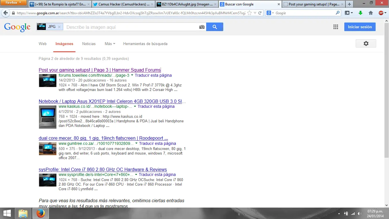Click the Asus laptop result thumbnail
Image resolution: width=389 pixels, height=219 pixels.
tap(48, 117)
